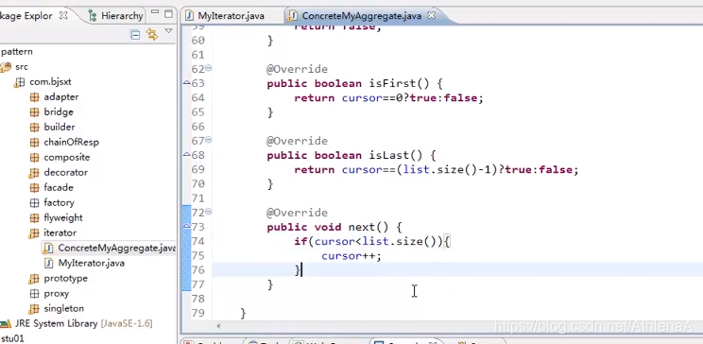Screen dimensions: 703x344
Task: Close the ConcreteMyAggregate.java editor tab
Action: pos(431,15)
